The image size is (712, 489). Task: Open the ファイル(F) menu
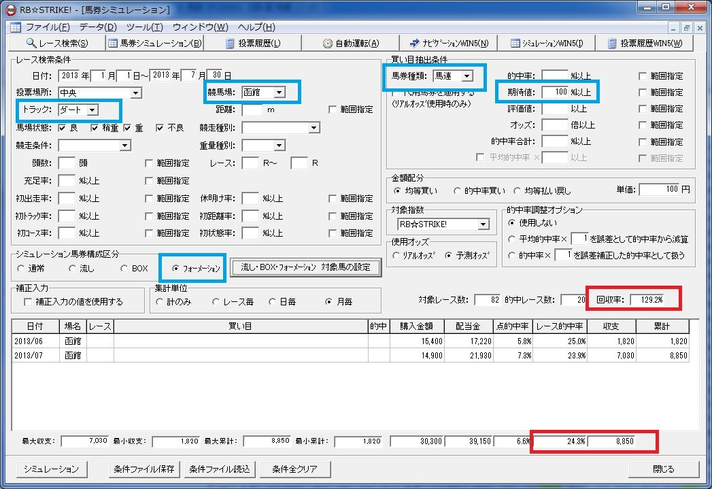click(x=48, y=27)
